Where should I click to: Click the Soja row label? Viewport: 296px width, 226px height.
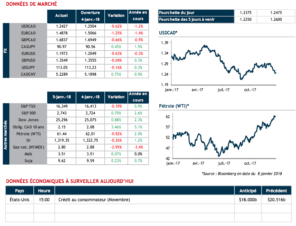[x=28, y=161]
